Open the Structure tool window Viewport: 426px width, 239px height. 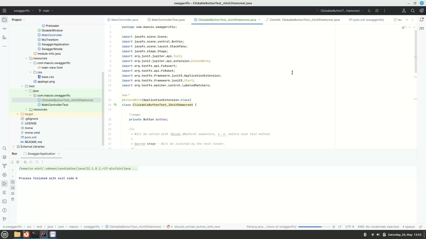(4, 38)
